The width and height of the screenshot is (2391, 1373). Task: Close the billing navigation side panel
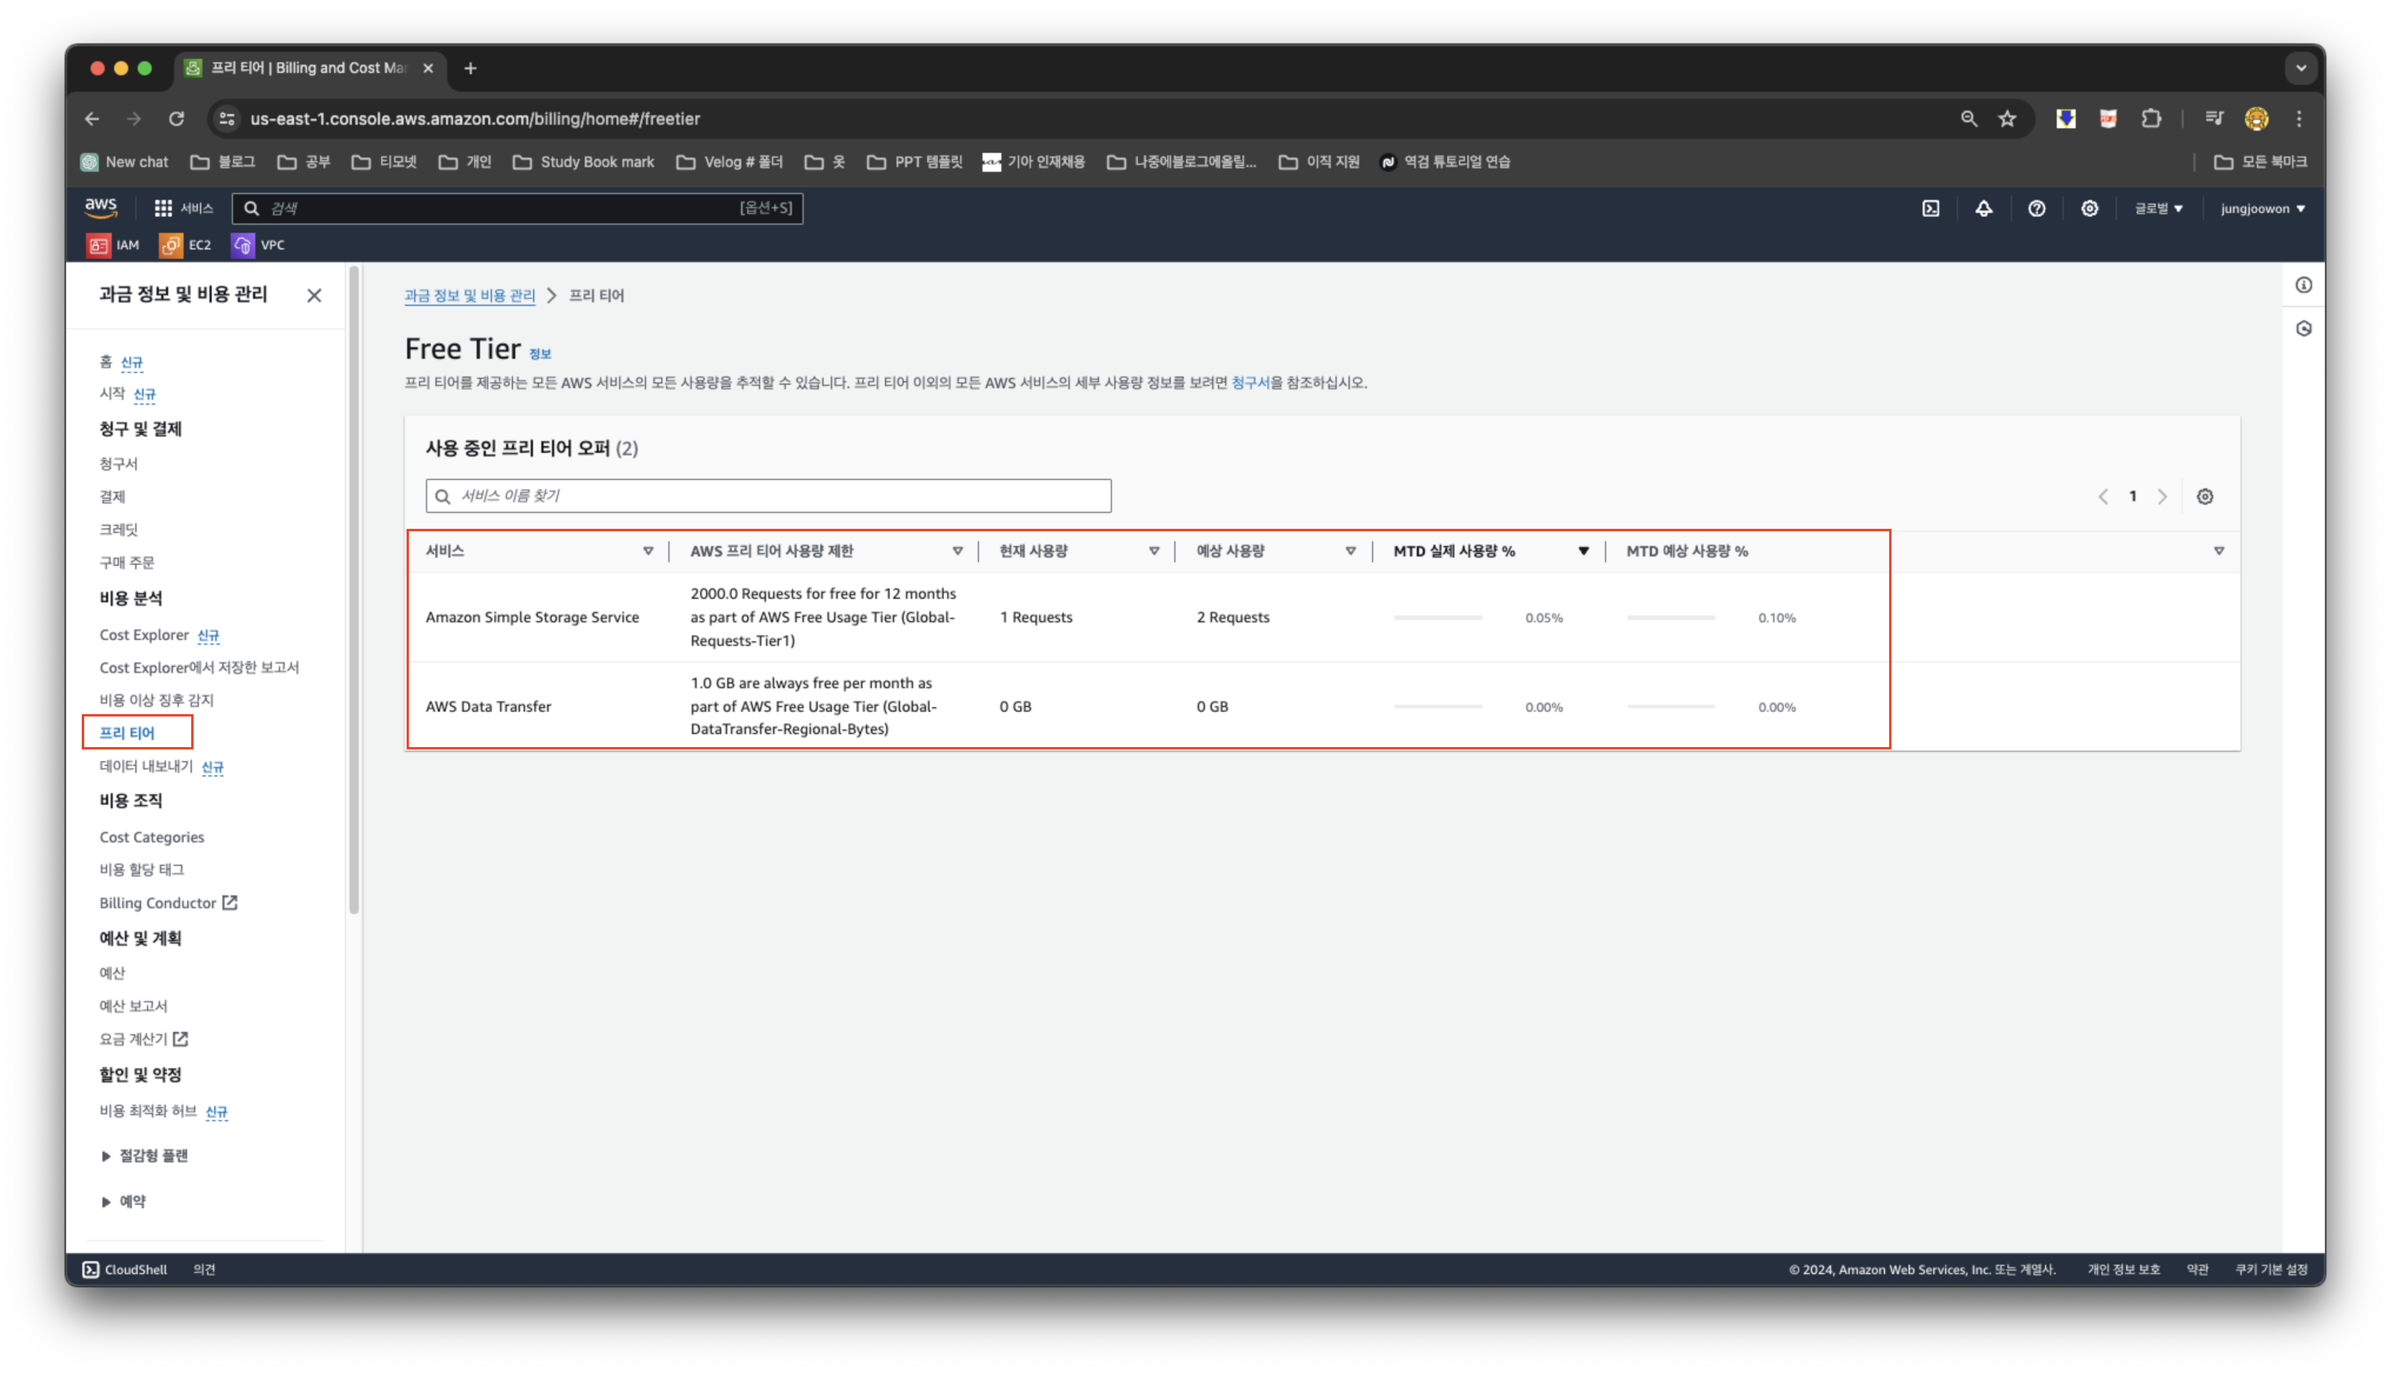click(x=314, y=295)
